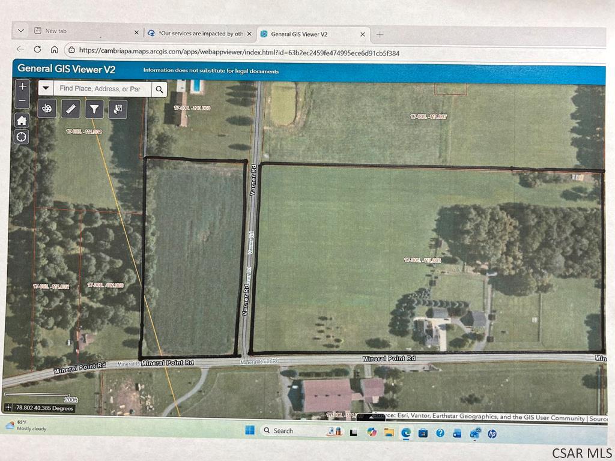Viewport: 615px width, 461px height.
Task: Go to the browser home page
Action: pyautogui.click(x=55, y=49)
